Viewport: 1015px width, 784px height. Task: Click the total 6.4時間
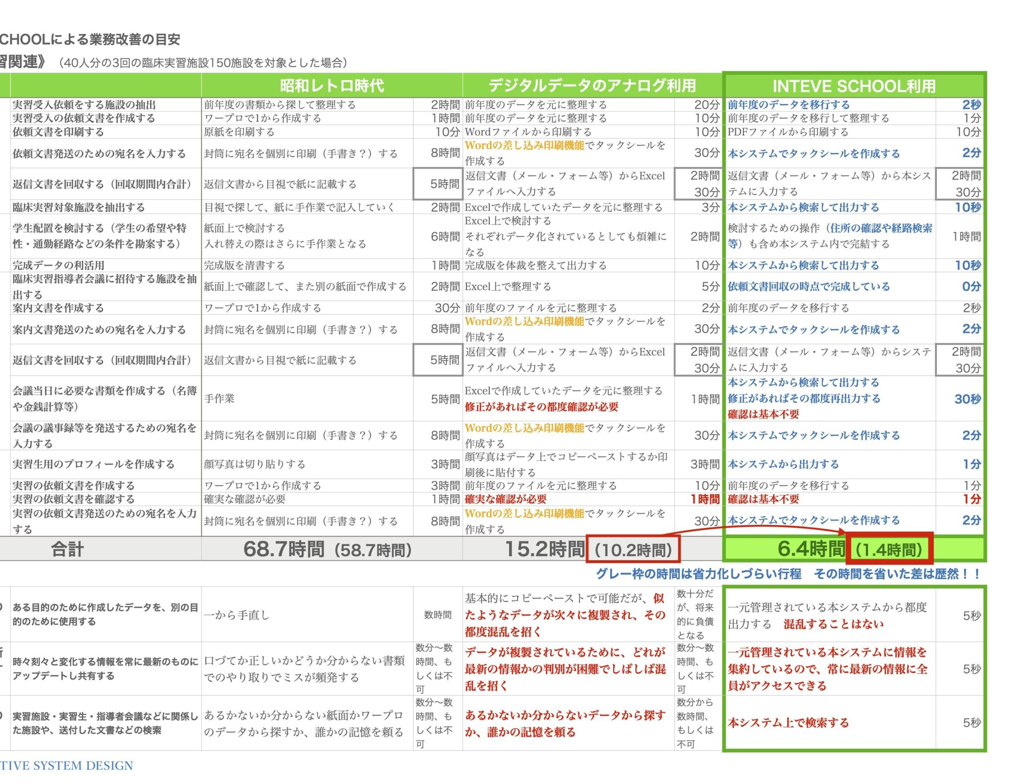811,549
